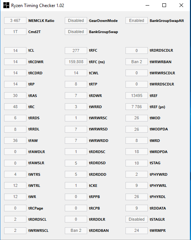Image resolution: width=191 pixels, height=240 pixels.
Task: Select the MEMCLK Ratio value field
Action: (15, 20)
